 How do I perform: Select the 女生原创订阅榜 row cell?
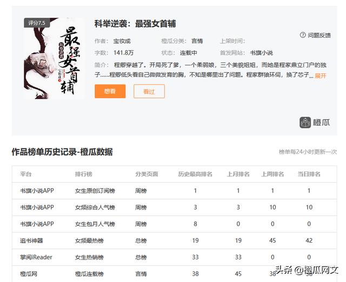click(x=95, y=191)
